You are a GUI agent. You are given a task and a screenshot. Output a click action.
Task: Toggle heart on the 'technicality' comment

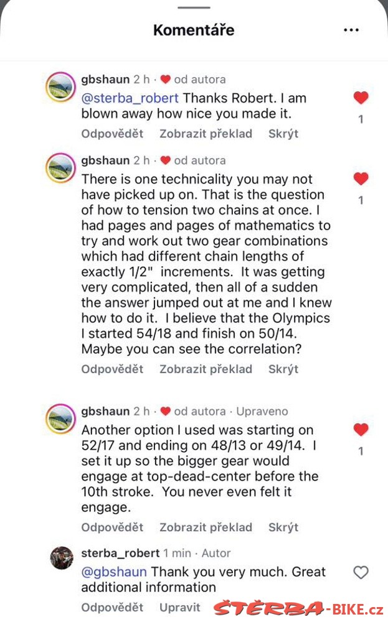click(361, 179)
